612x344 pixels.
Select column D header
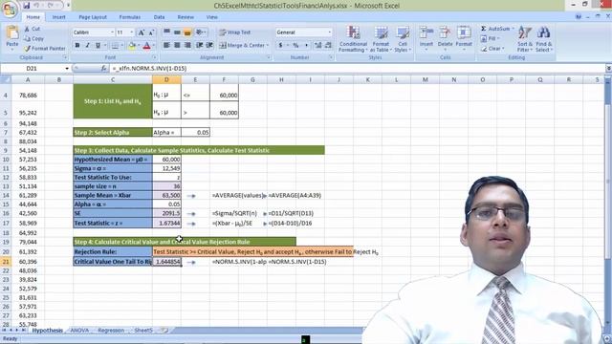click(x=166, y=79)
